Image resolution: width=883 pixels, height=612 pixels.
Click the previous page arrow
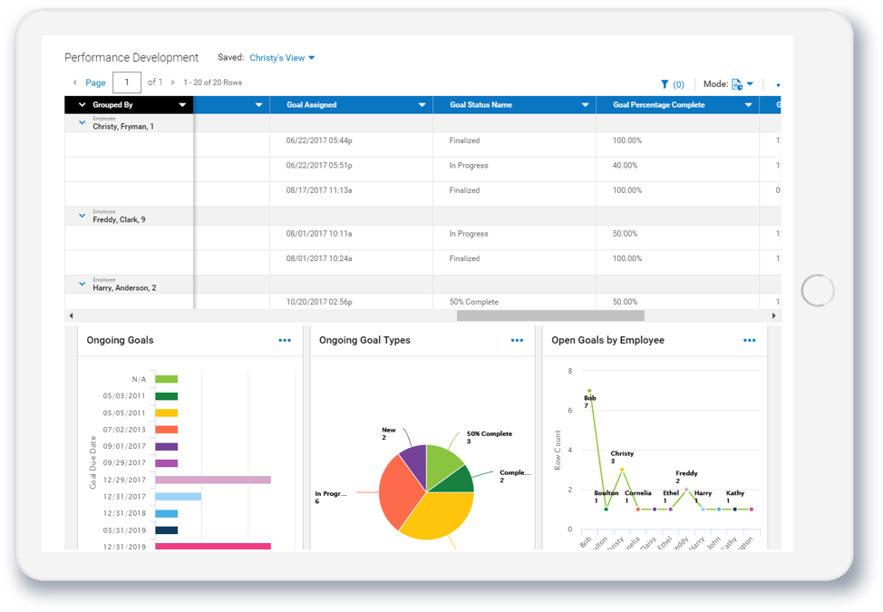pos(76,82)
